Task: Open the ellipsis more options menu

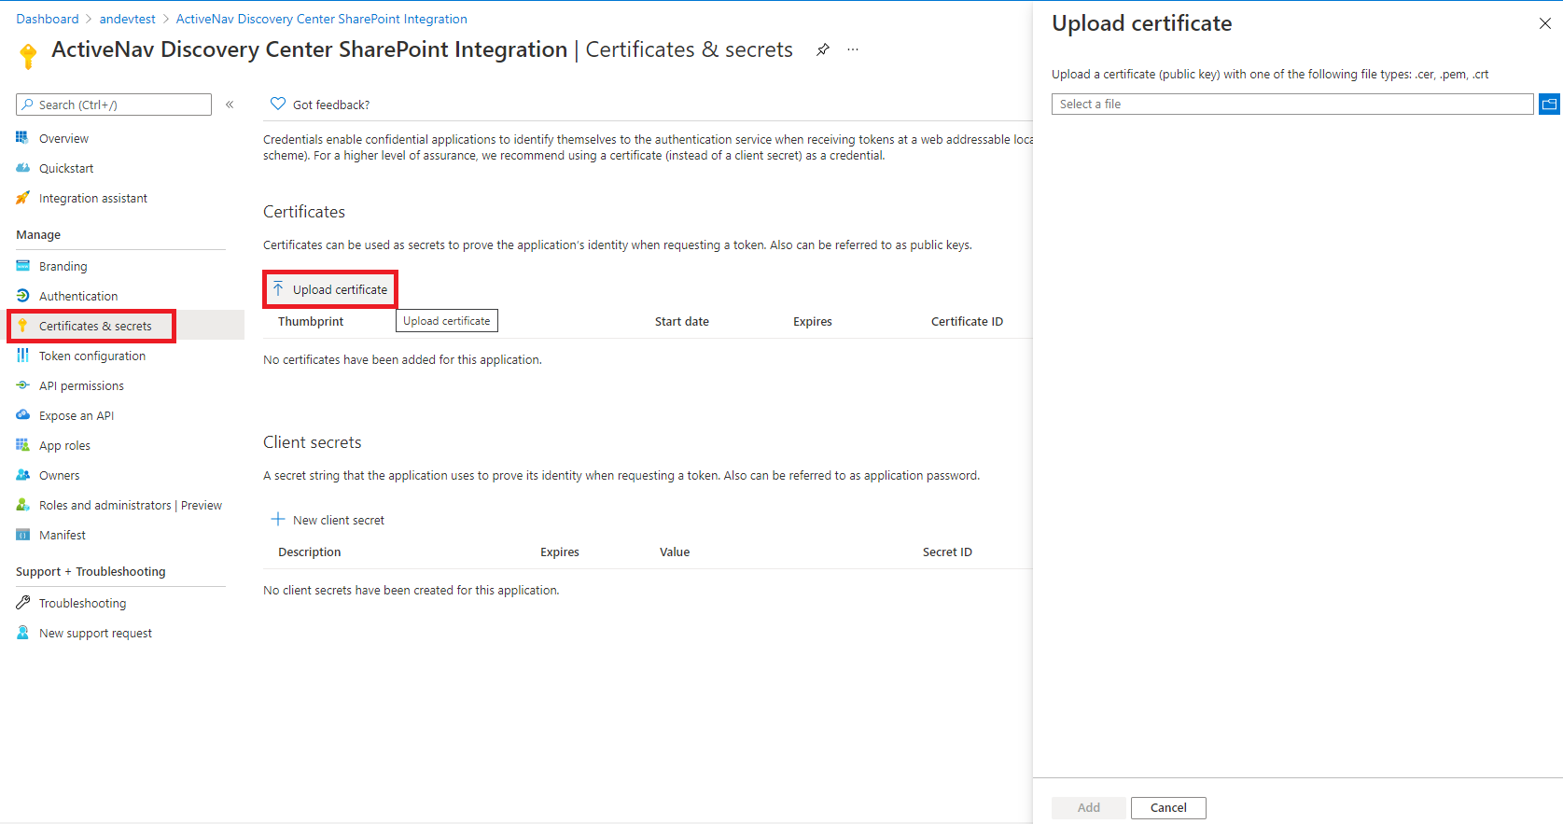Action: [x=853, y=50]
